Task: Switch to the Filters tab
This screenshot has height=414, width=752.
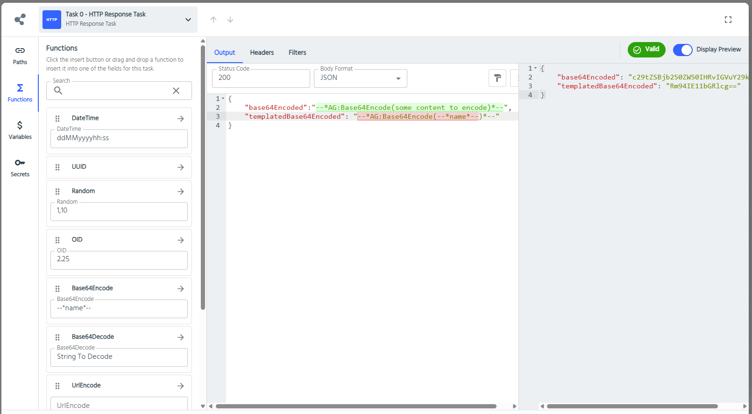Action: pyautogui.click(x=297, y=52)
